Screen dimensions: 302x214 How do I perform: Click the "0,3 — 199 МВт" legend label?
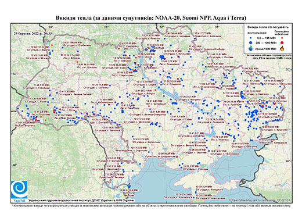pyautogui.click(x=266, y=38)
